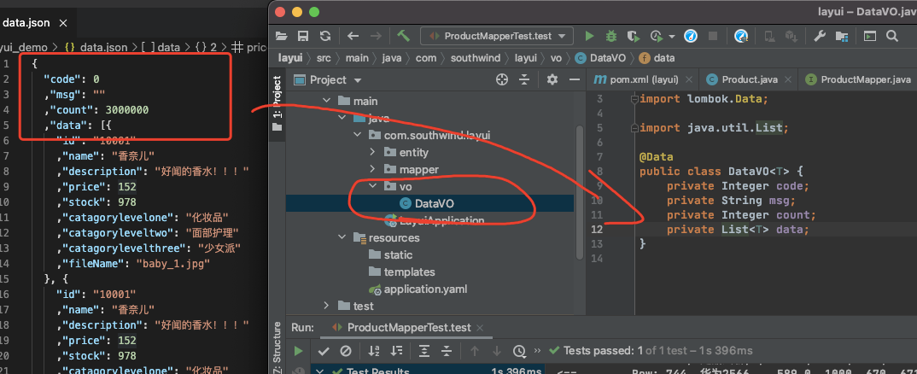
Task: Click the Search Everywhere magnifier icon
Action: (892, 36)
